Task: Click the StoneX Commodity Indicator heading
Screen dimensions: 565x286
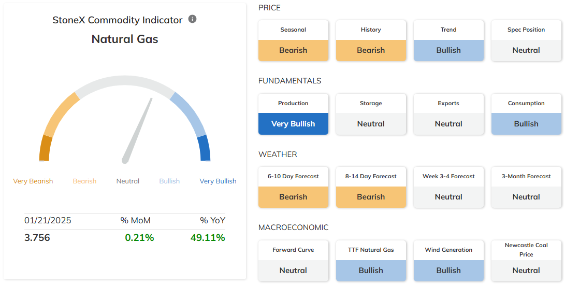Action: 118,20
